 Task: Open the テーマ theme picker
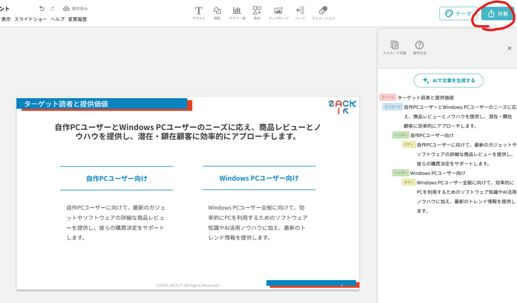458,14
